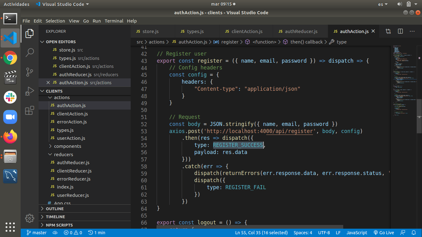Viewport: 422px width, 237px height.
Task: Click the master branch indicator
Action: 36,233
